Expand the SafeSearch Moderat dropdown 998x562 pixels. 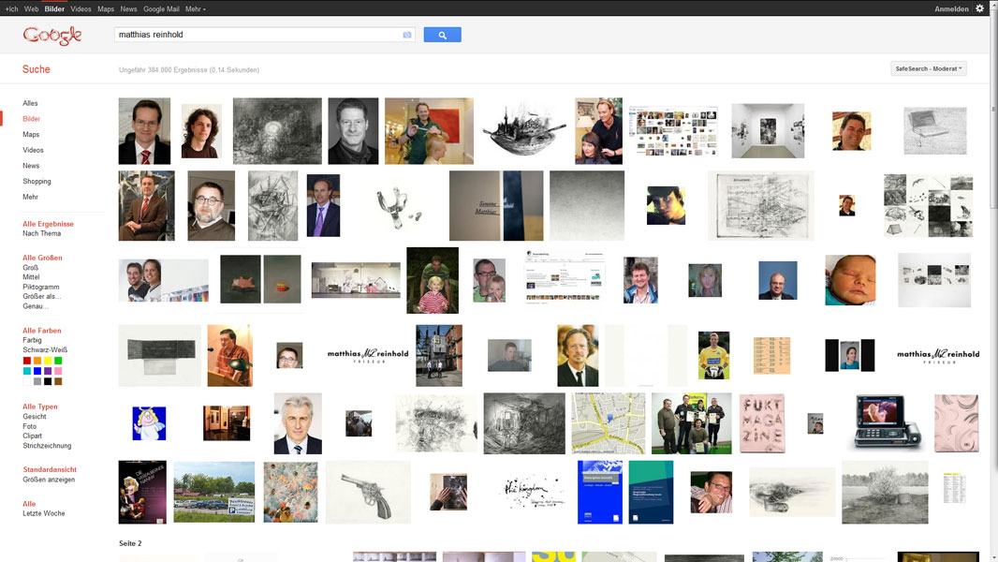click(929, 68)
